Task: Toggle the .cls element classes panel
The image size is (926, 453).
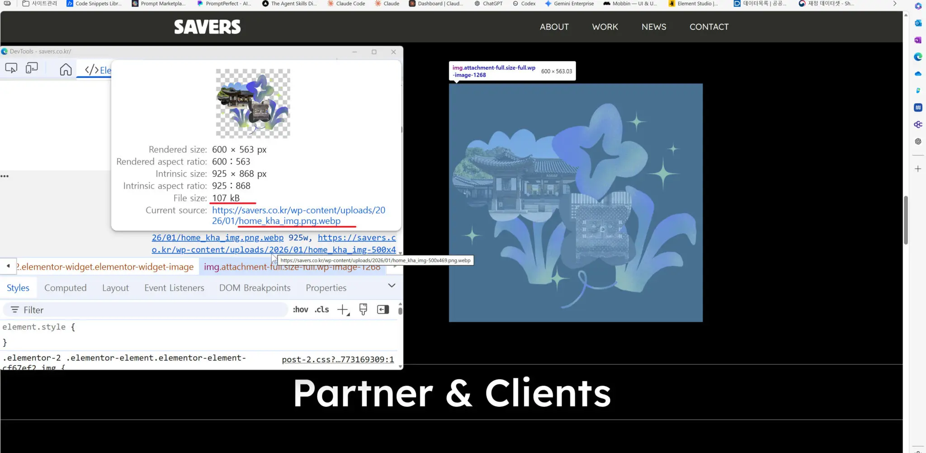Action: 322,310
